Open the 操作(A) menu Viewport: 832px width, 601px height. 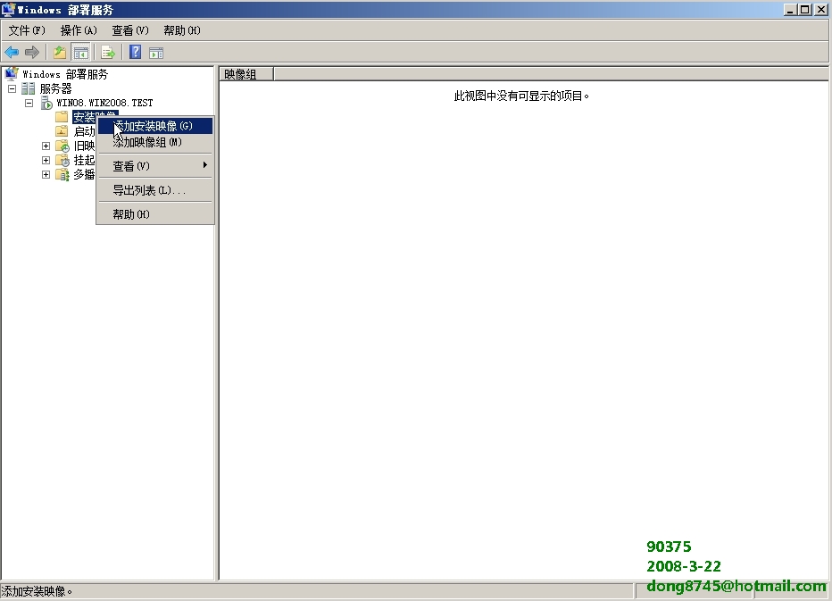[x=79, y=30]
